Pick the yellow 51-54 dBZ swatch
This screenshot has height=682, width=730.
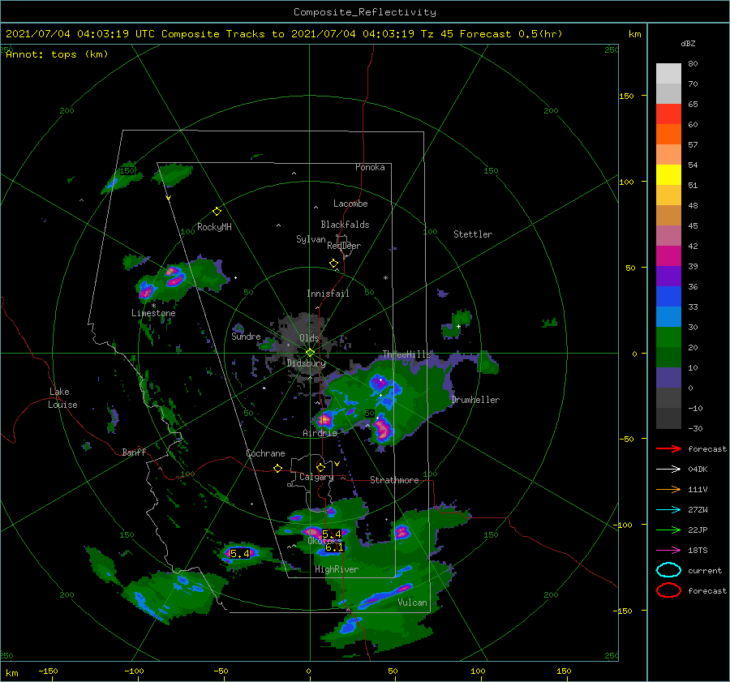point(668,175)
